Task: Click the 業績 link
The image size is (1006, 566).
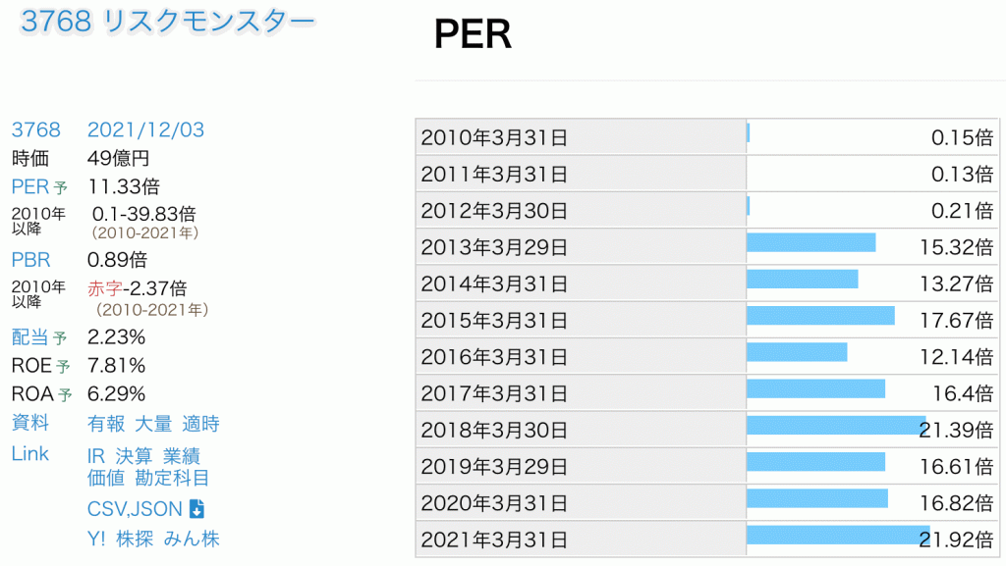Action: click(182, 456)
